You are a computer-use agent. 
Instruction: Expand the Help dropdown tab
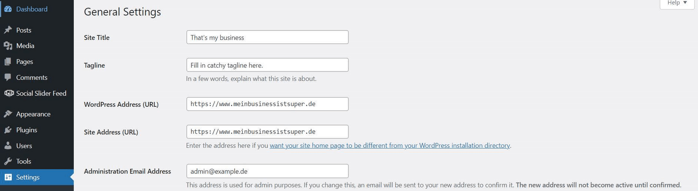pos(677,3)
